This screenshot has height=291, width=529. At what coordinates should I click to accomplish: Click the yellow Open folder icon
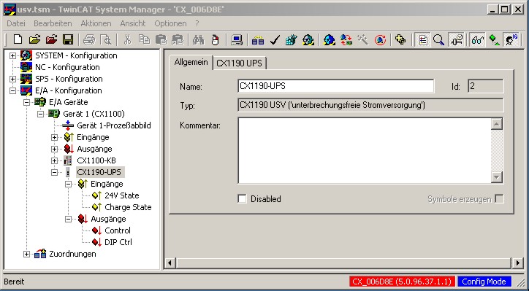34,39
